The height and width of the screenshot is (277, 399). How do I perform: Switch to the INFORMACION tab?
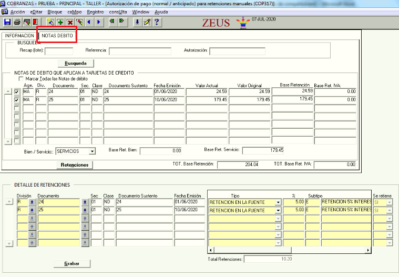(20, 35)
